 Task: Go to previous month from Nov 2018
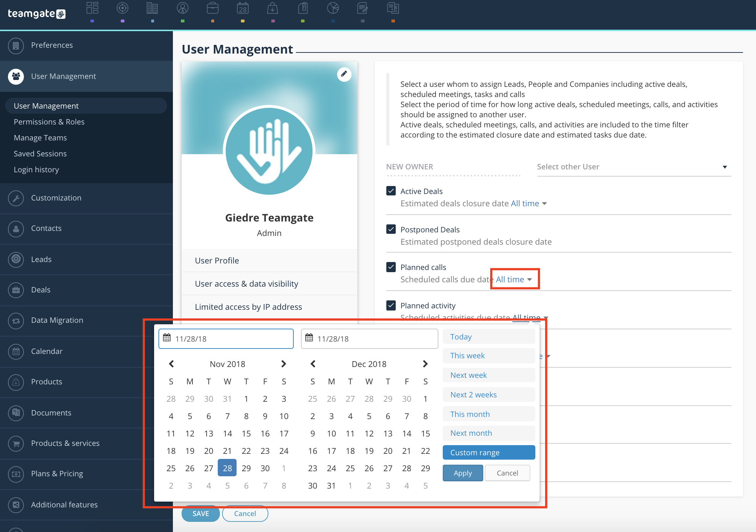tap(171, 364)
